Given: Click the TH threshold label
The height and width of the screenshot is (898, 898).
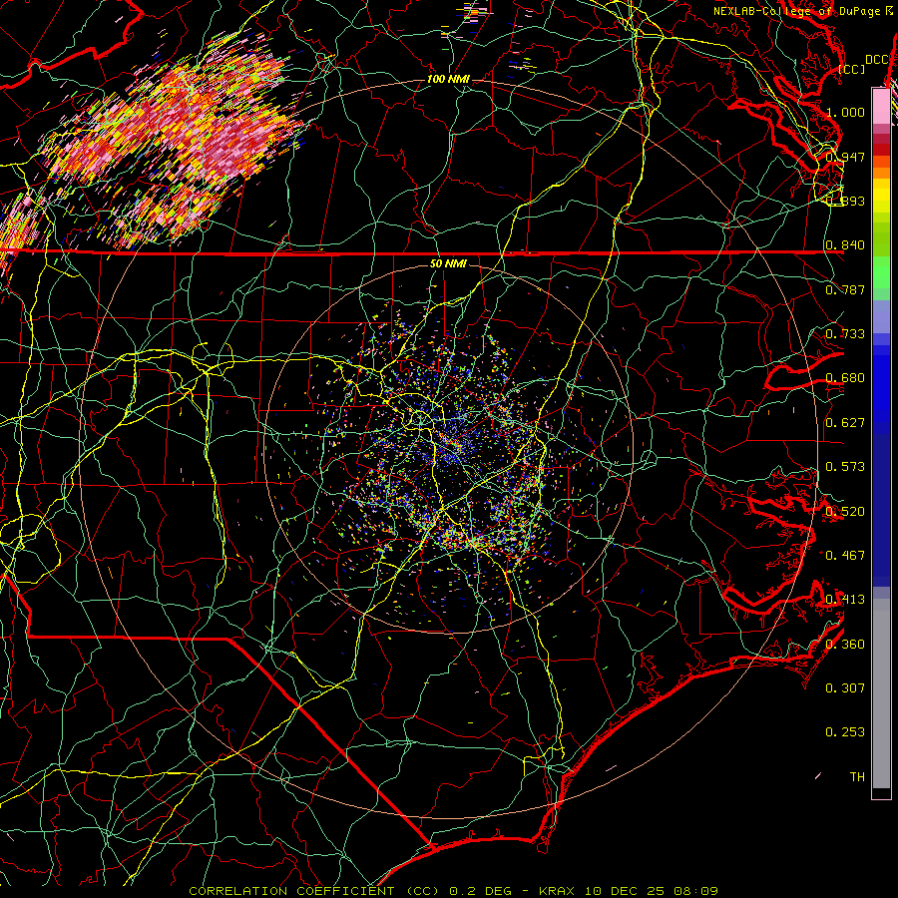Looking at the screenshot, I should click(857, 776).
